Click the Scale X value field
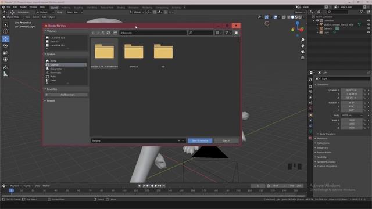The height and width of the screenshot is (209, 372). [x=352, y=120]
